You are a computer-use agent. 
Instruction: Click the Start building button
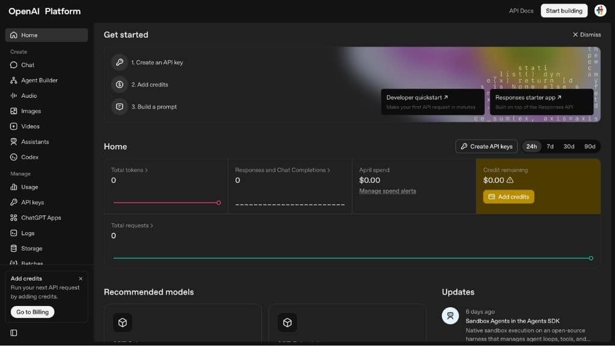(563, 11)
